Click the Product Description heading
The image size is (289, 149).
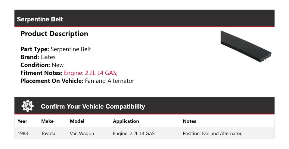54,34
